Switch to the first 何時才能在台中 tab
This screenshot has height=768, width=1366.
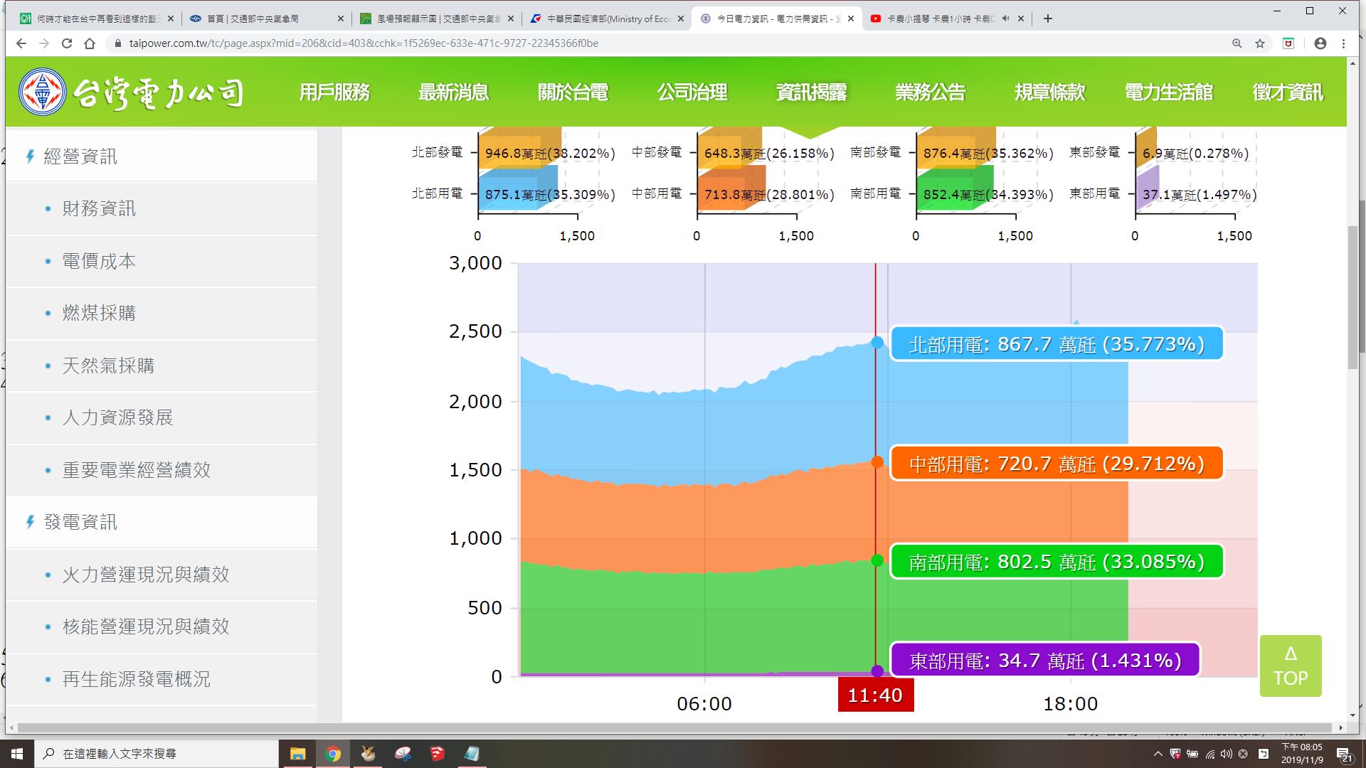pyautogui.click(x=95, y=18)
